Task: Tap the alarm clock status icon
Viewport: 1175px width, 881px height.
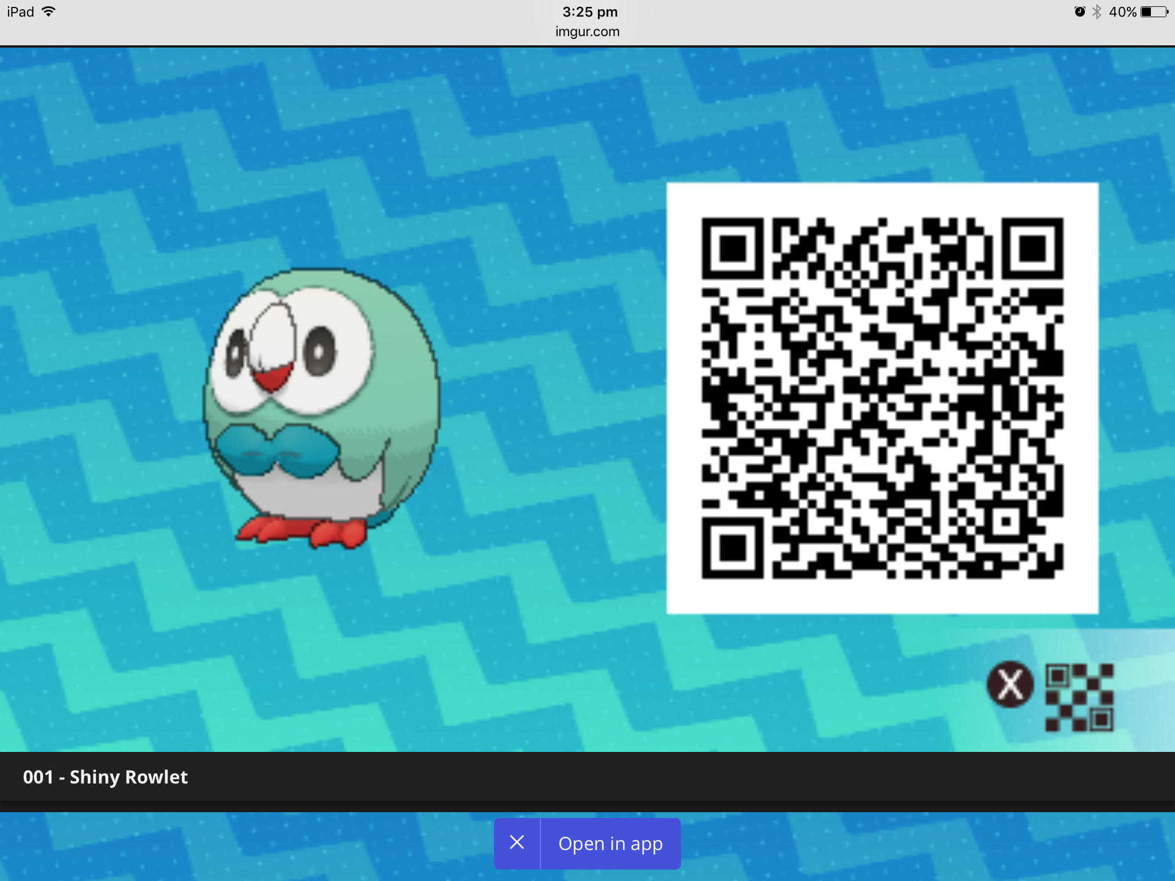Action: (1079, 11)
